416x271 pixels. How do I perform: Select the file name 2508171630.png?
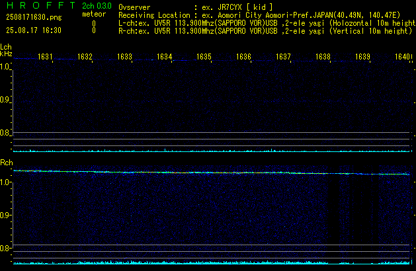34,17
